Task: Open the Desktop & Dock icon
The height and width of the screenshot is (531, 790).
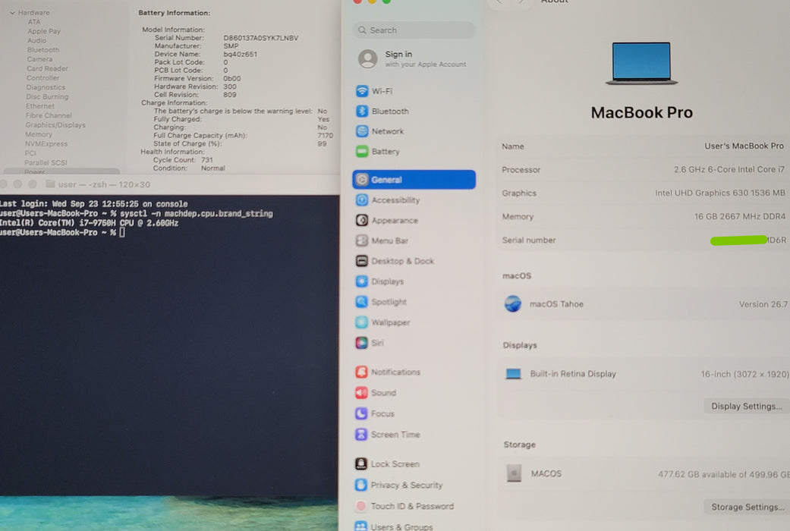Action: (362, 261)
